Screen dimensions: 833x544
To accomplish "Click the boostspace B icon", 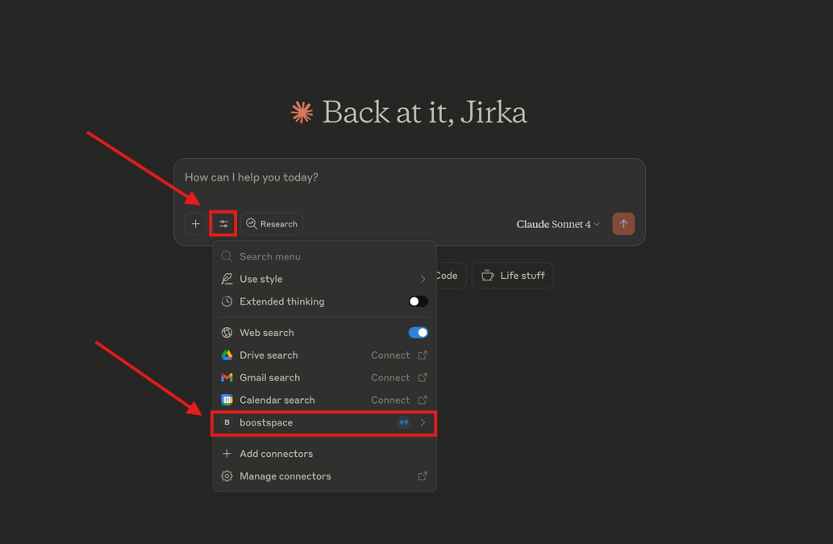I will (x=227, y=422).
